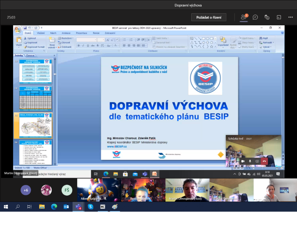Click Kopírovat in Schránka group
This screenshot has width=297, height=238.
coord(30,43)
